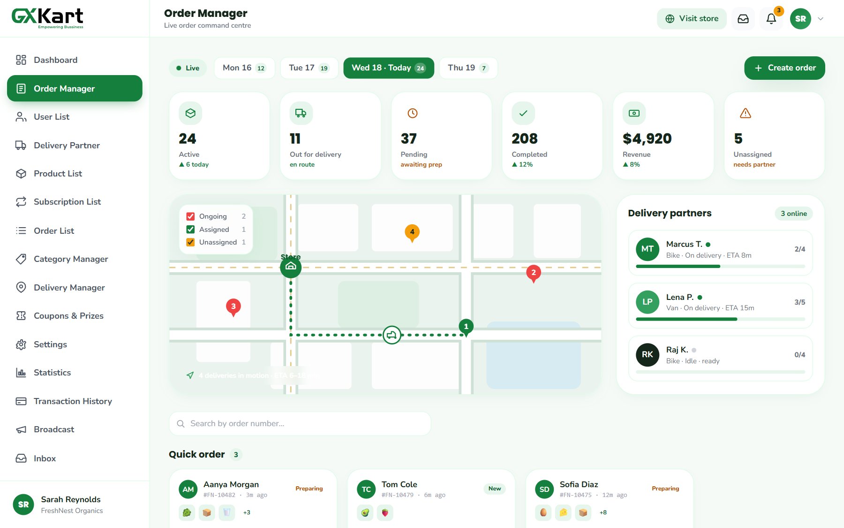Click green map pin number 1
The image size is (844, 528).
coord(466,327)
